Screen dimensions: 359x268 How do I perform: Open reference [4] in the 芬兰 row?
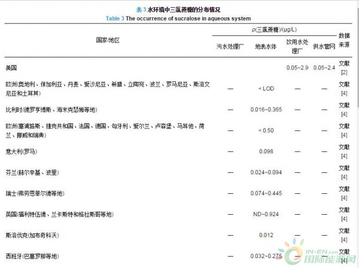pyautogui.click(x=344, y=177)
